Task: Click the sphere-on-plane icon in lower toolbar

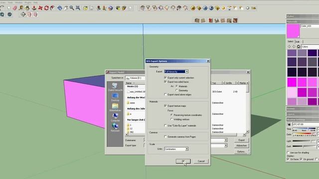Action: click(x=217, y=20)
